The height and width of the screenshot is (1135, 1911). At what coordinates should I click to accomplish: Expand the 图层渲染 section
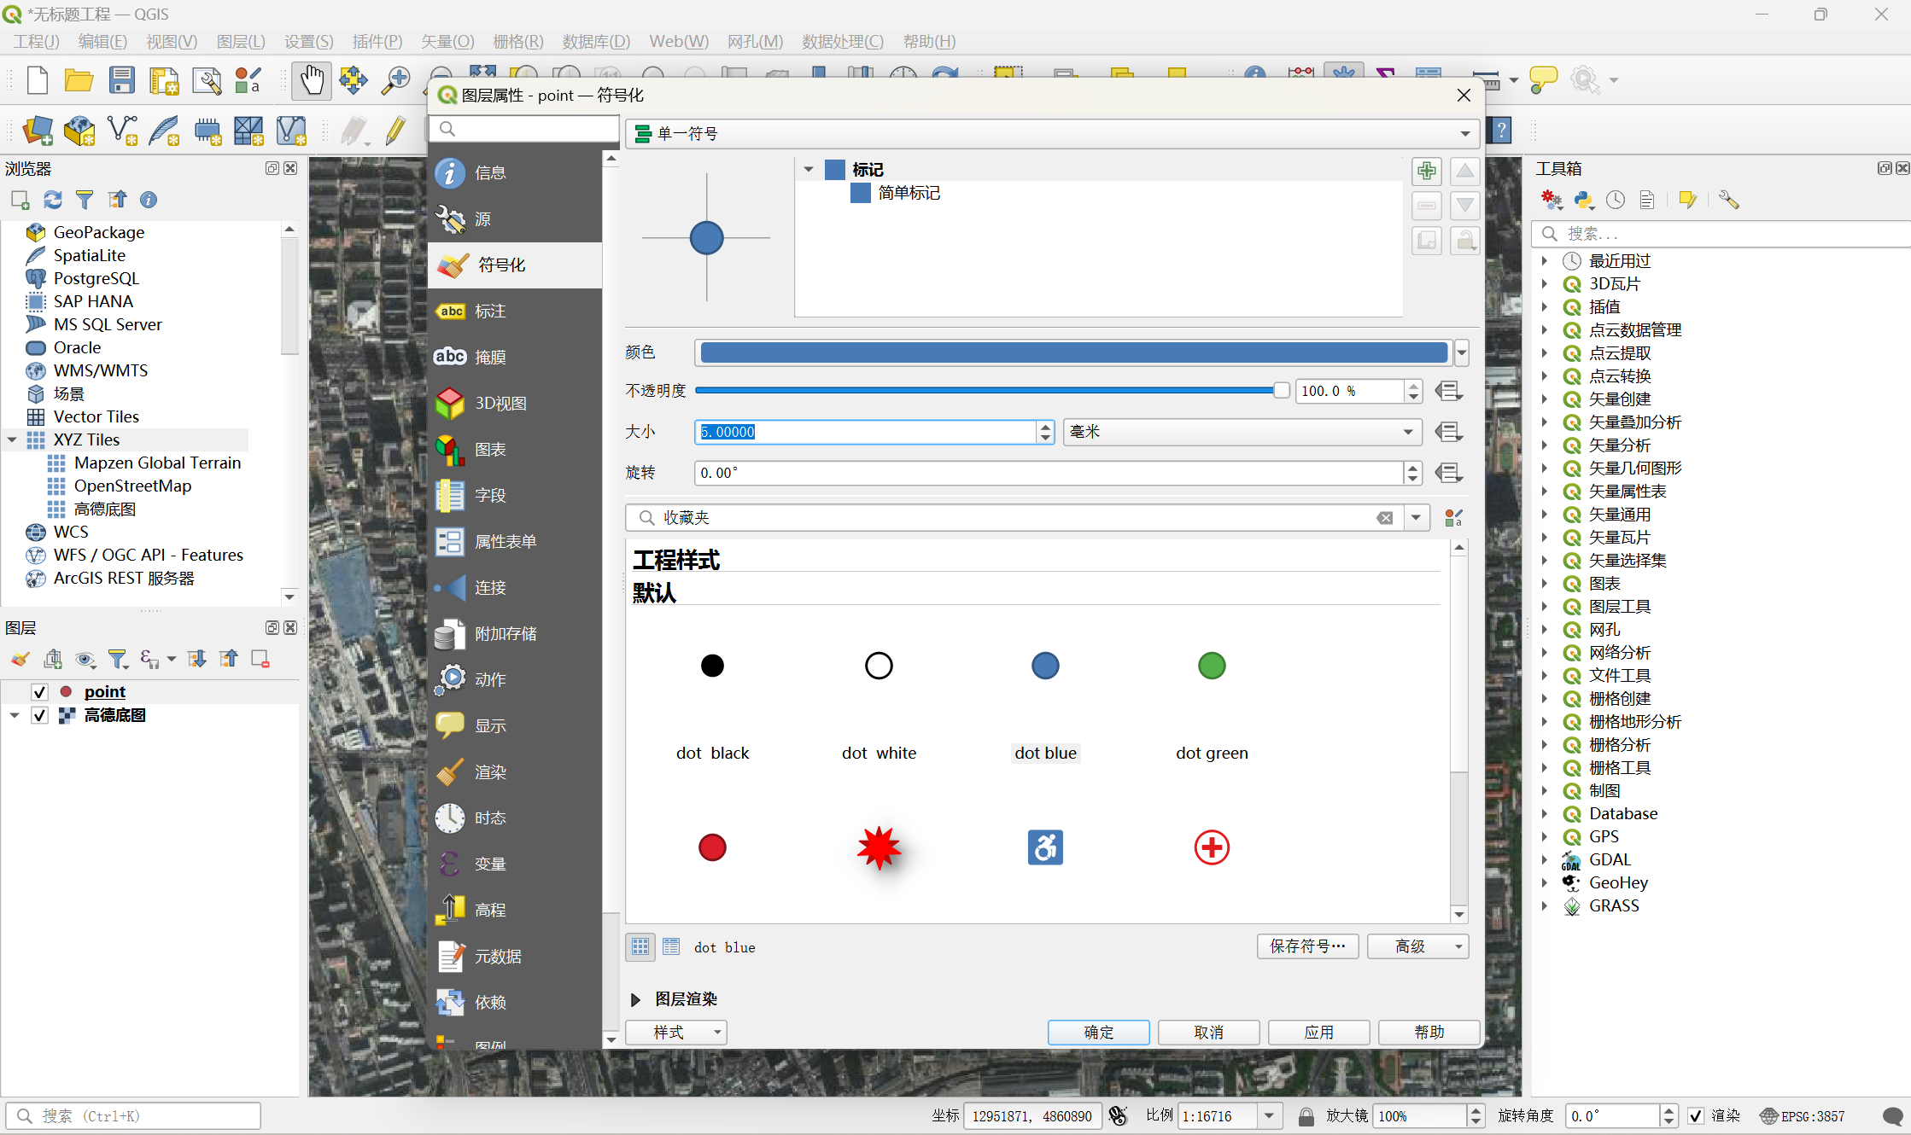click(x=636, y=999)
